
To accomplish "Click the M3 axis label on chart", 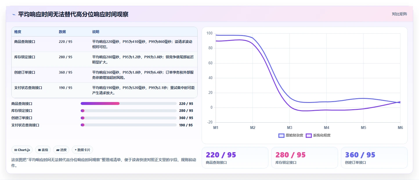I will [x=290, y=128].
